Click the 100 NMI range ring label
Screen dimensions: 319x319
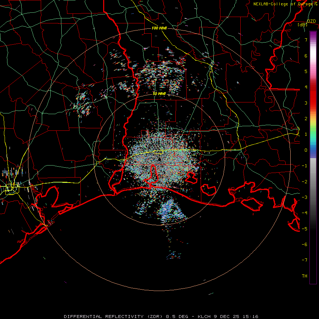click(159, 28)
